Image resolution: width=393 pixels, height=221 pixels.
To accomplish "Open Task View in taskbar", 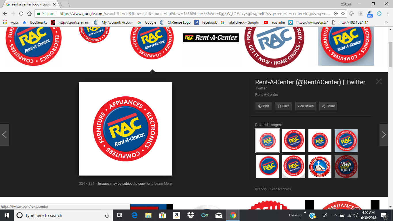I will tap(120, 215).
